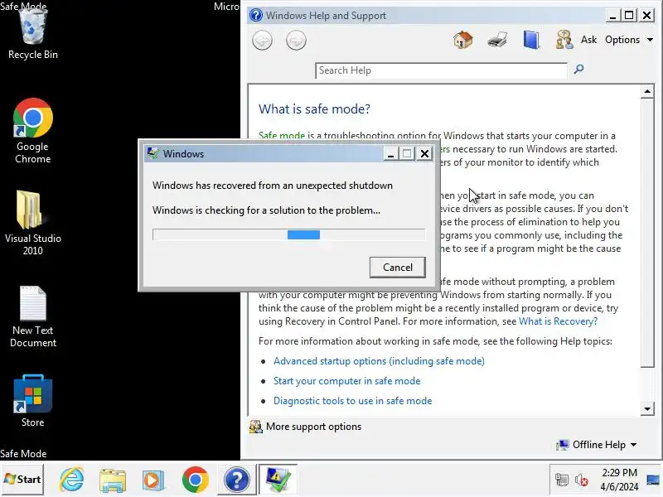This screenshot has width=663, height=497.
Task: Click 'Windows has recovered from an unexpected shutdown'
Action: point(273,186)
